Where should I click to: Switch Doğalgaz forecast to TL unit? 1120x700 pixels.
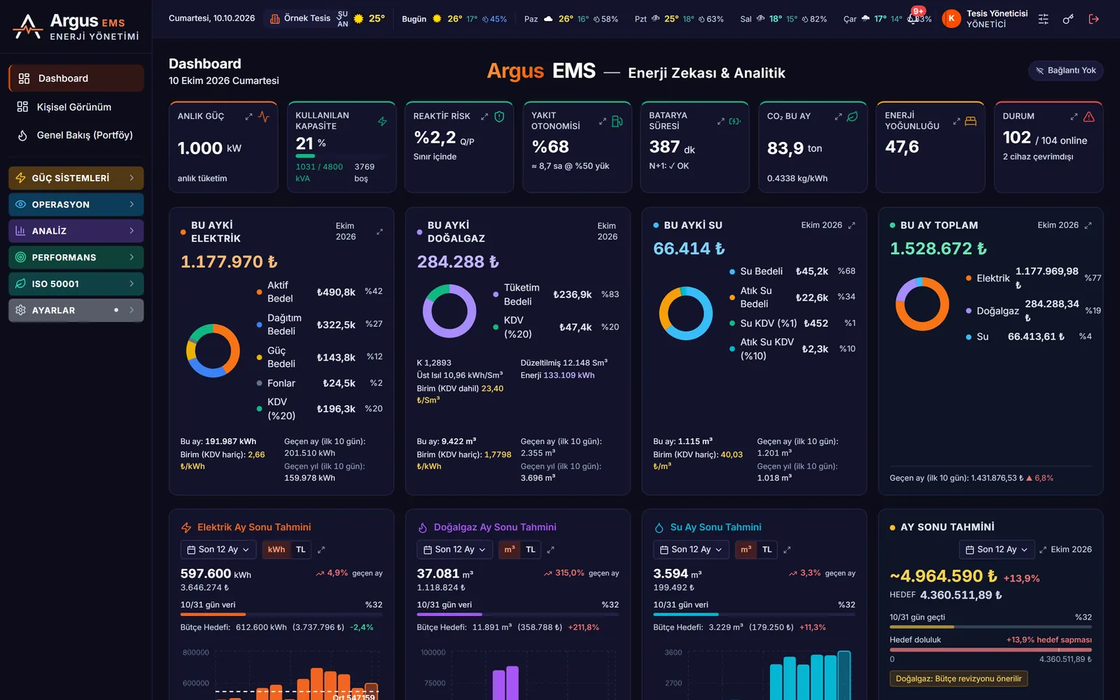(x=531, y=549)
